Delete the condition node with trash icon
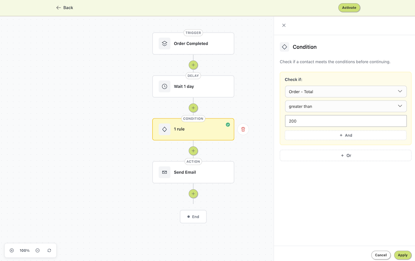415x261 pixels. (243, 129)
